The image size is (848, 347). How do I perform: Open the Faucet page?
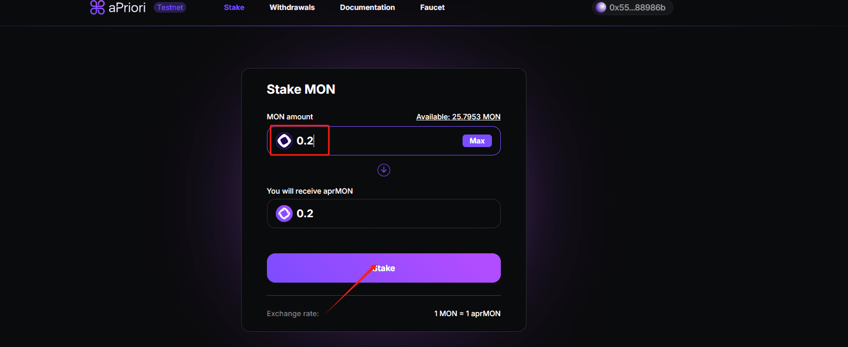(432, 7)
